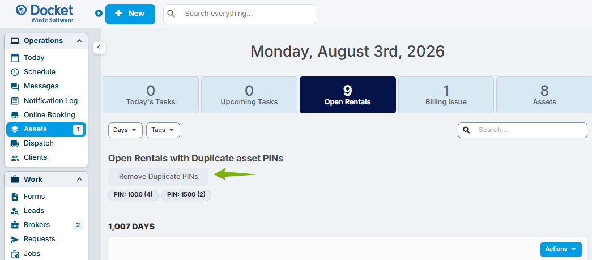The height and width of the screenshot is (260, 592).
Task: Open the Days filter dropdown
Action: [x=125, y=130]
